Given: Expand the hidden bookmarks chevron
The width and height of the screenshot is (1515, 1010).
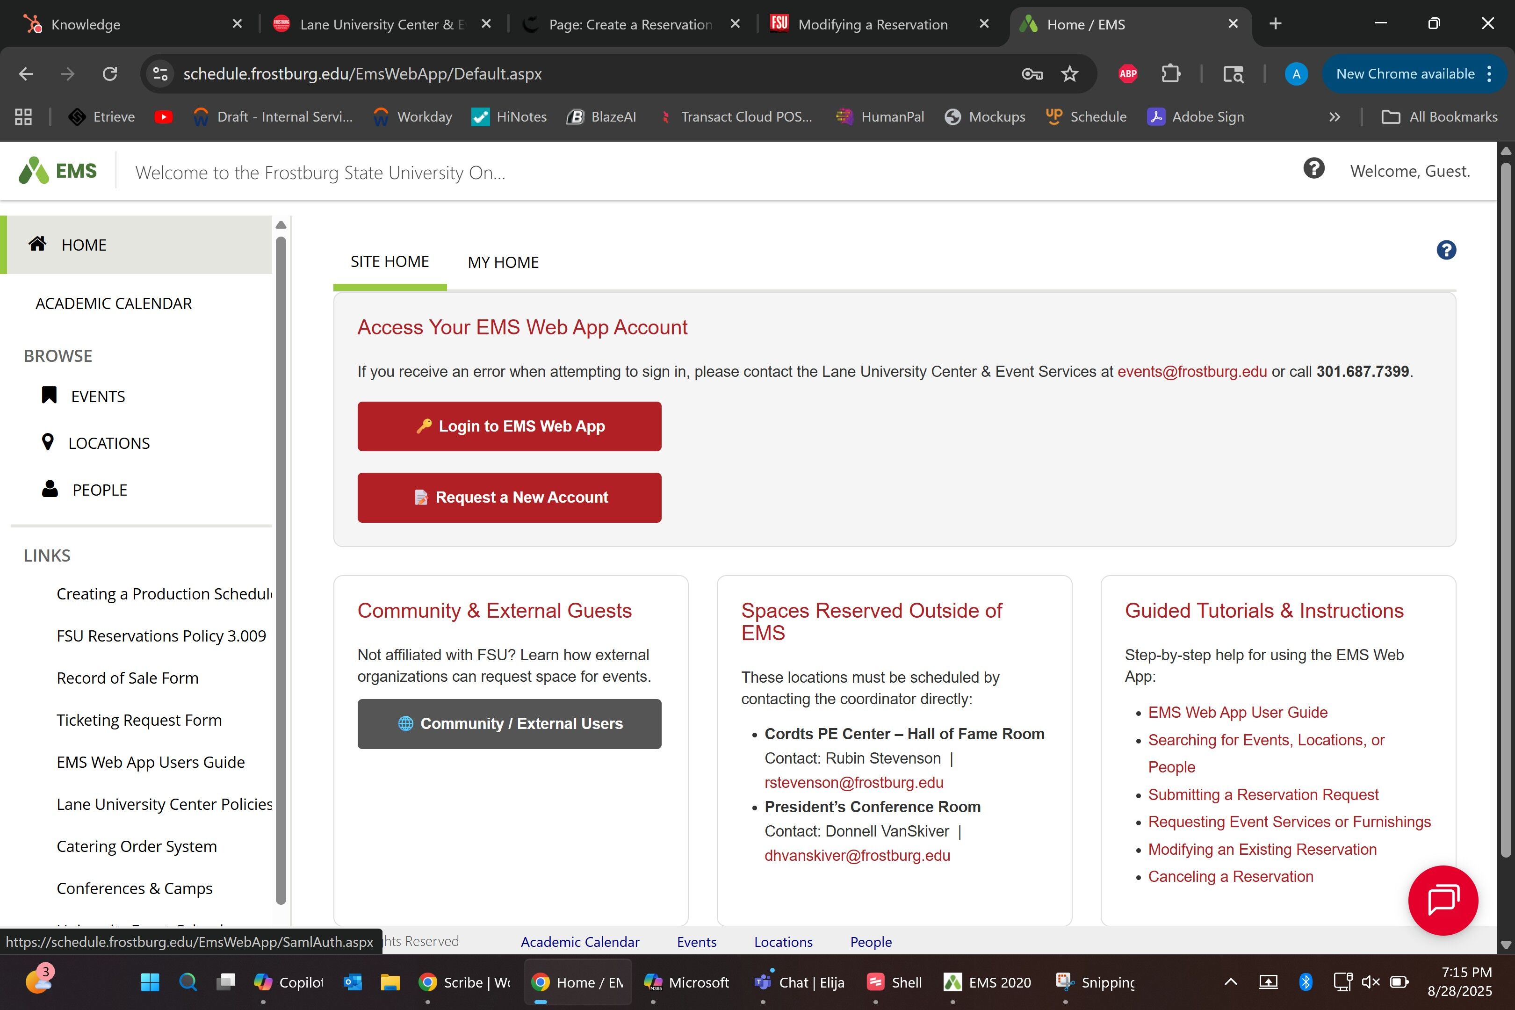Looking at the screenshot, I should [1334, 117].
